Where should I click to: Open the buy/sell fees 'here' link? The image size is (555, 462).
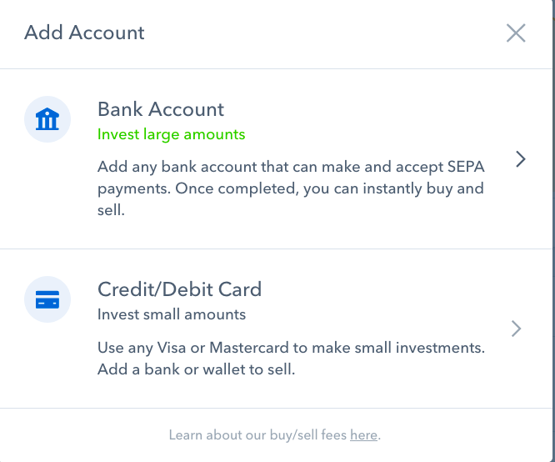[363, 435]
